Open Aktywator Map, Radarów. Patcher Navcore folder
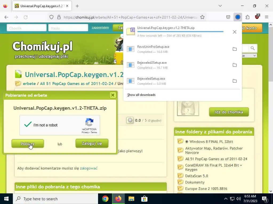The height and width of the screenshot is (204, 273). click(214, 150)
